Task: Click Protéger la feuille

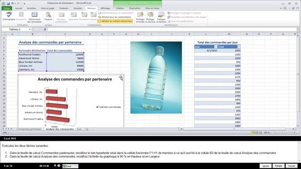Action: [x=140, y=17]
